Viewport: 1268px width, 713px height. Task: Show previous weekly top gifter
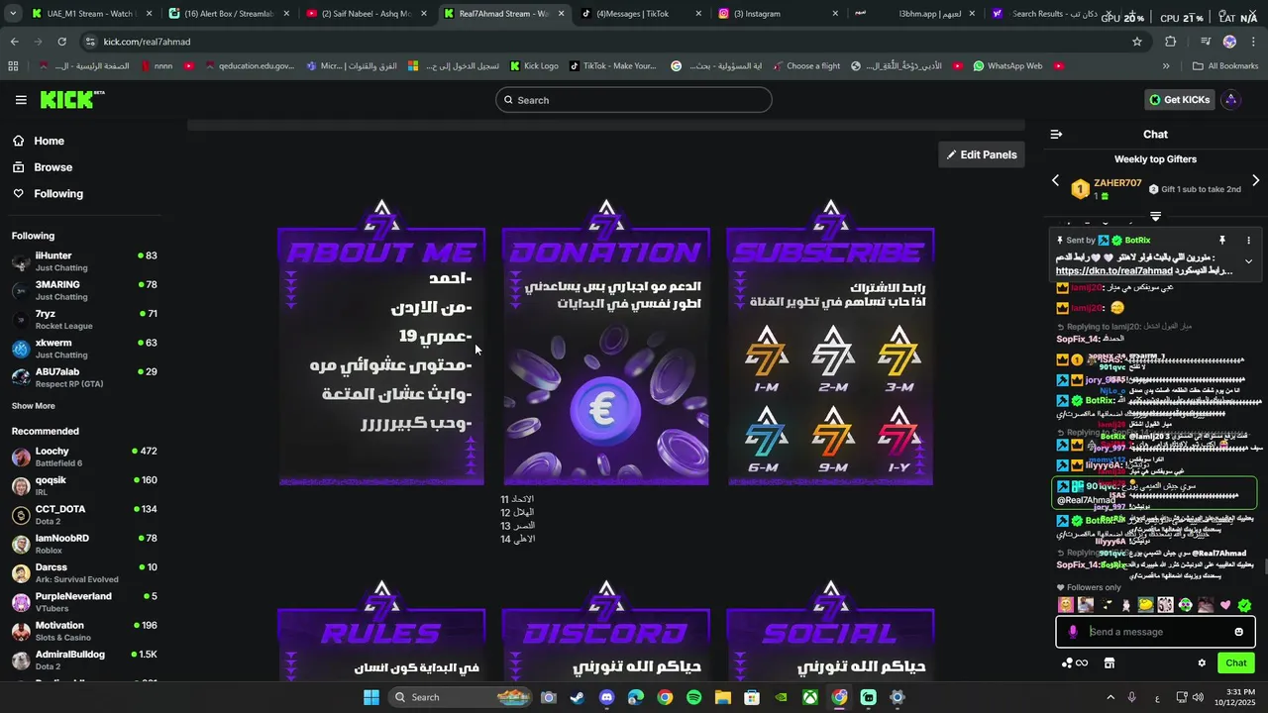(1055, 181)
